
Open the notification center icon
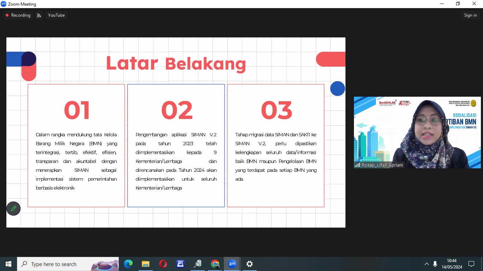[x=471, y=264]
